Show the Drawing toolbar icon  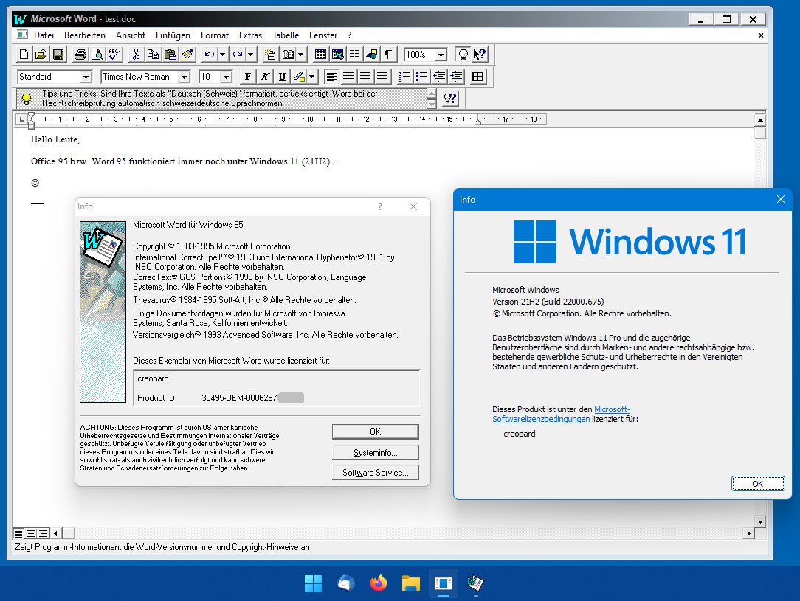pos(371,55)
